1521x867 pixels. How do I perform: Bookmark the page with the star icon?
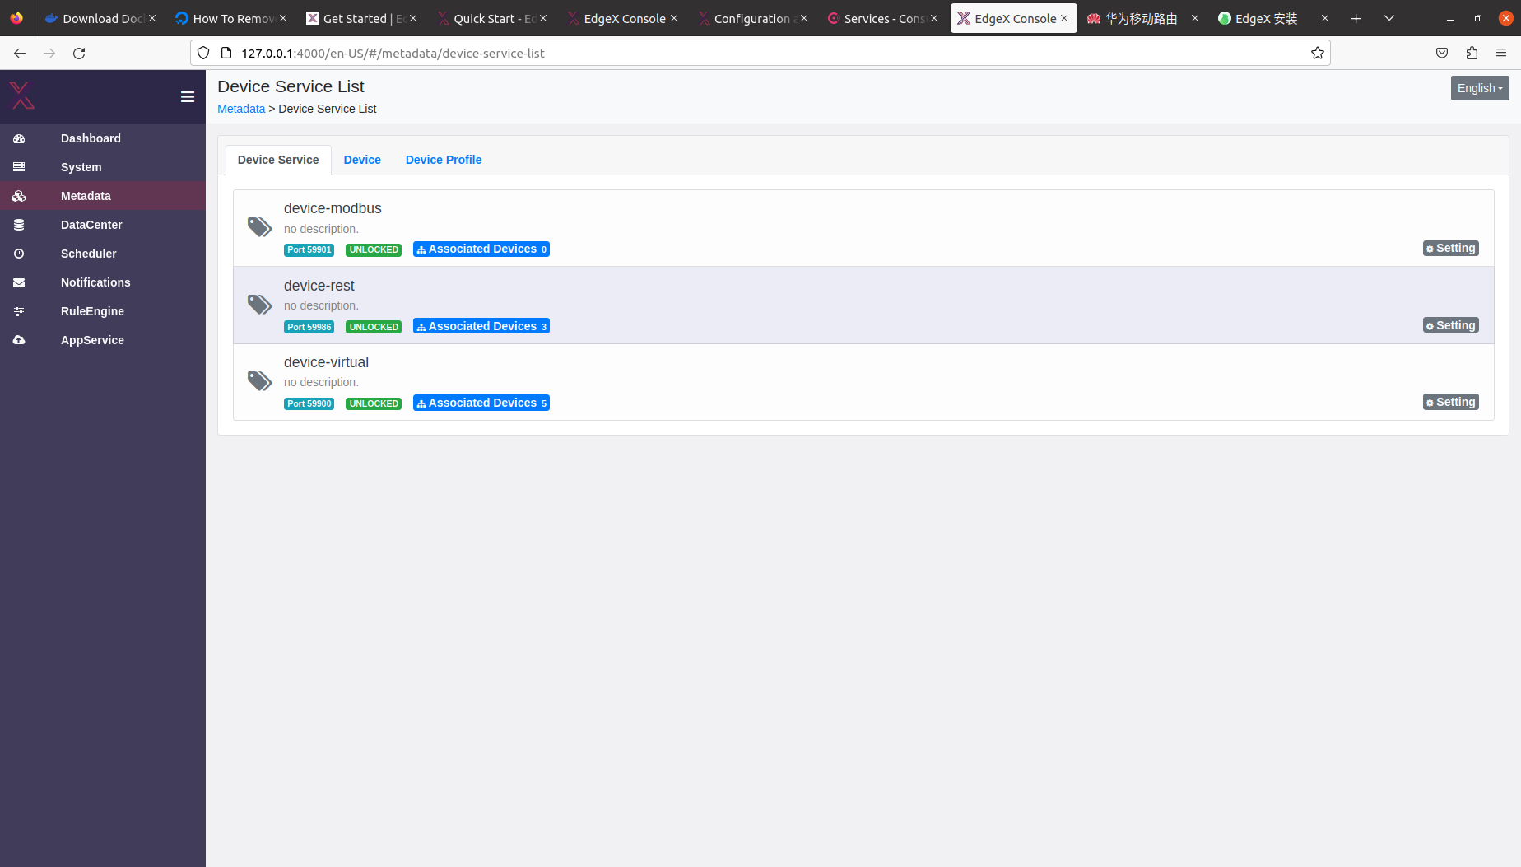1318,53
